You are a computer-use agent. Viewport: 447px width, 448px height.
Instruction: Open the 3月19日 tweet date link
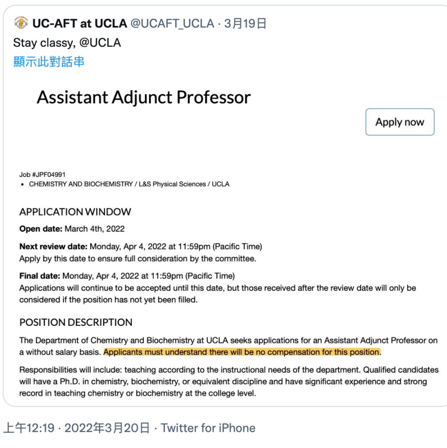pos(245,23)
